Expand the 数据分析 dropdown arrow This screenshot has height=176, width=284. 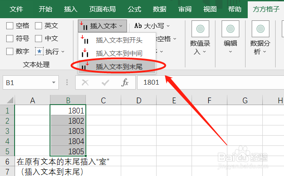pos(265,52)
